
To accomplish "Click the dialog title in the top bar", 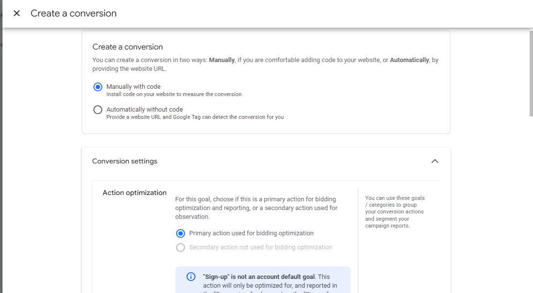I will click(73, 14).
